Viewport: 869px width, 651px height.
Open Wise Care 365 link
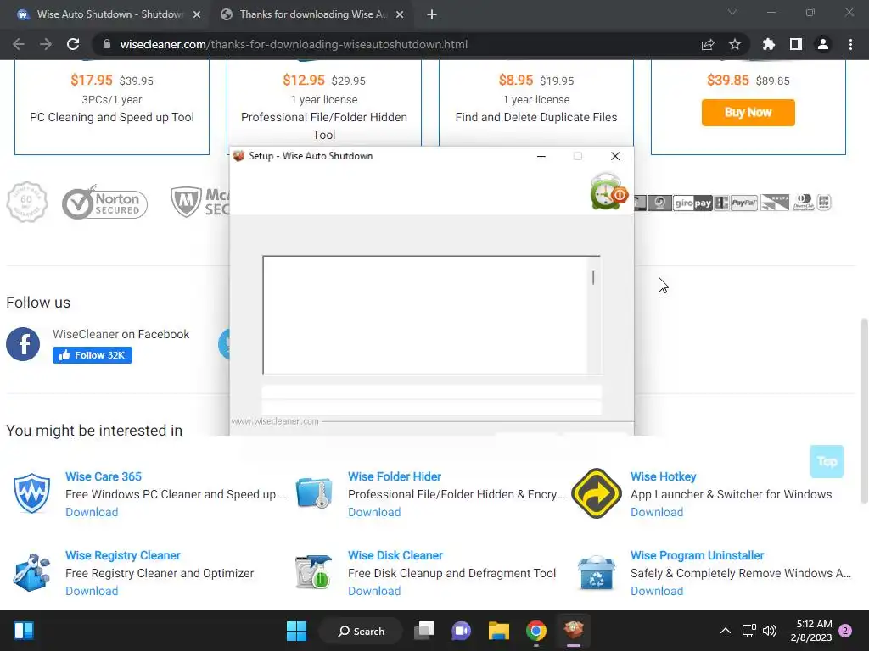pos(103,476)
